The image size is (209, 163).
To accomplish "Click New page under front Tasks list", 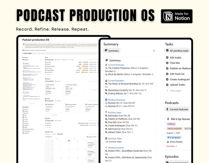I will [x=175, y=91].
